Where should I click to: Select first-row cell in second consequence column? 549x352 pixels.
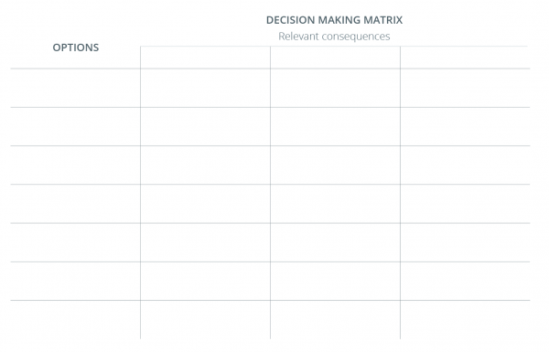(335, 88)
